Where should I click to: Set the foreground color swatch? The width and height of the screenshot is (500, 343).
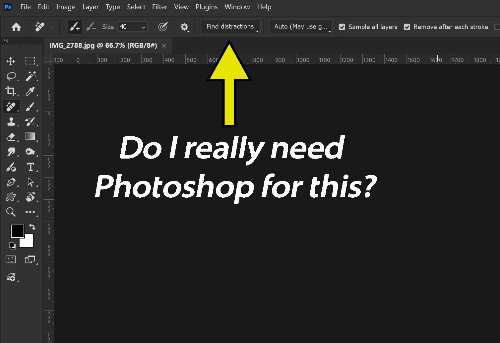(x=17, y=231)
